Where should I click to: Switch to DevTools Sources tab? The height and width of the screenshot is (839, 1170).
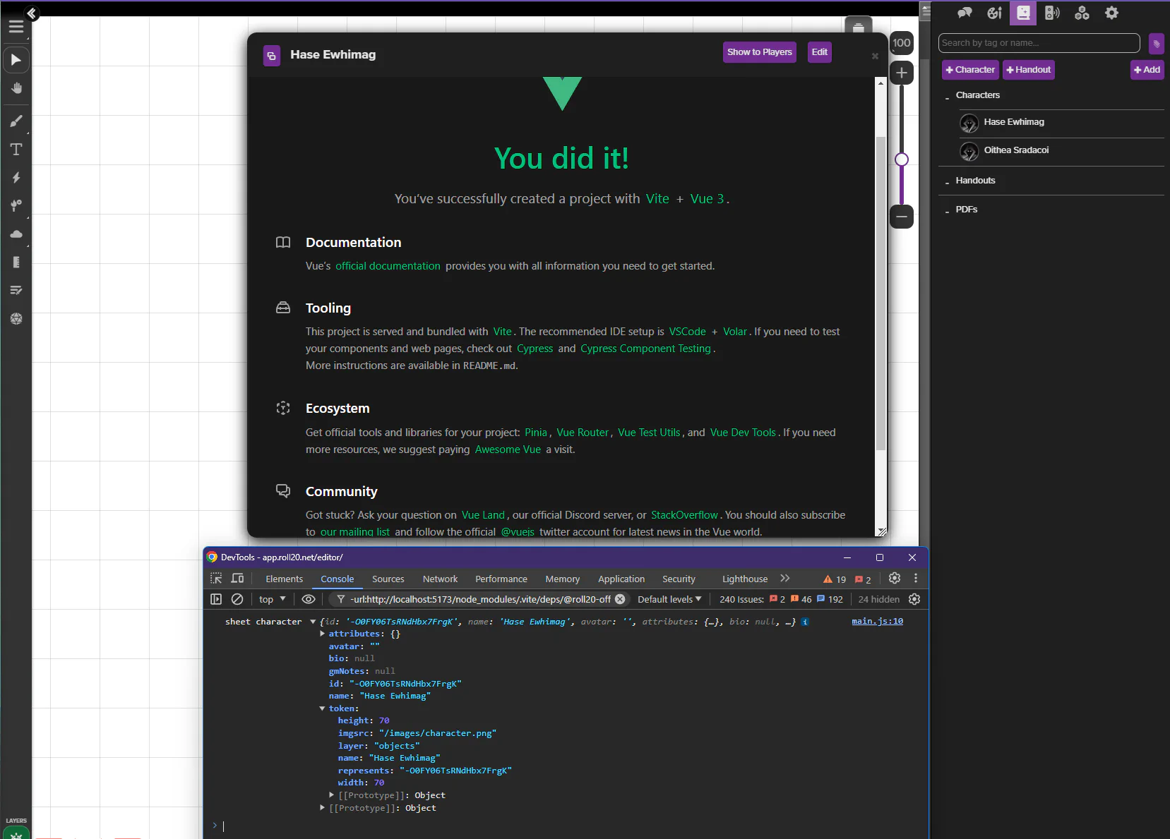pos(388,579)
